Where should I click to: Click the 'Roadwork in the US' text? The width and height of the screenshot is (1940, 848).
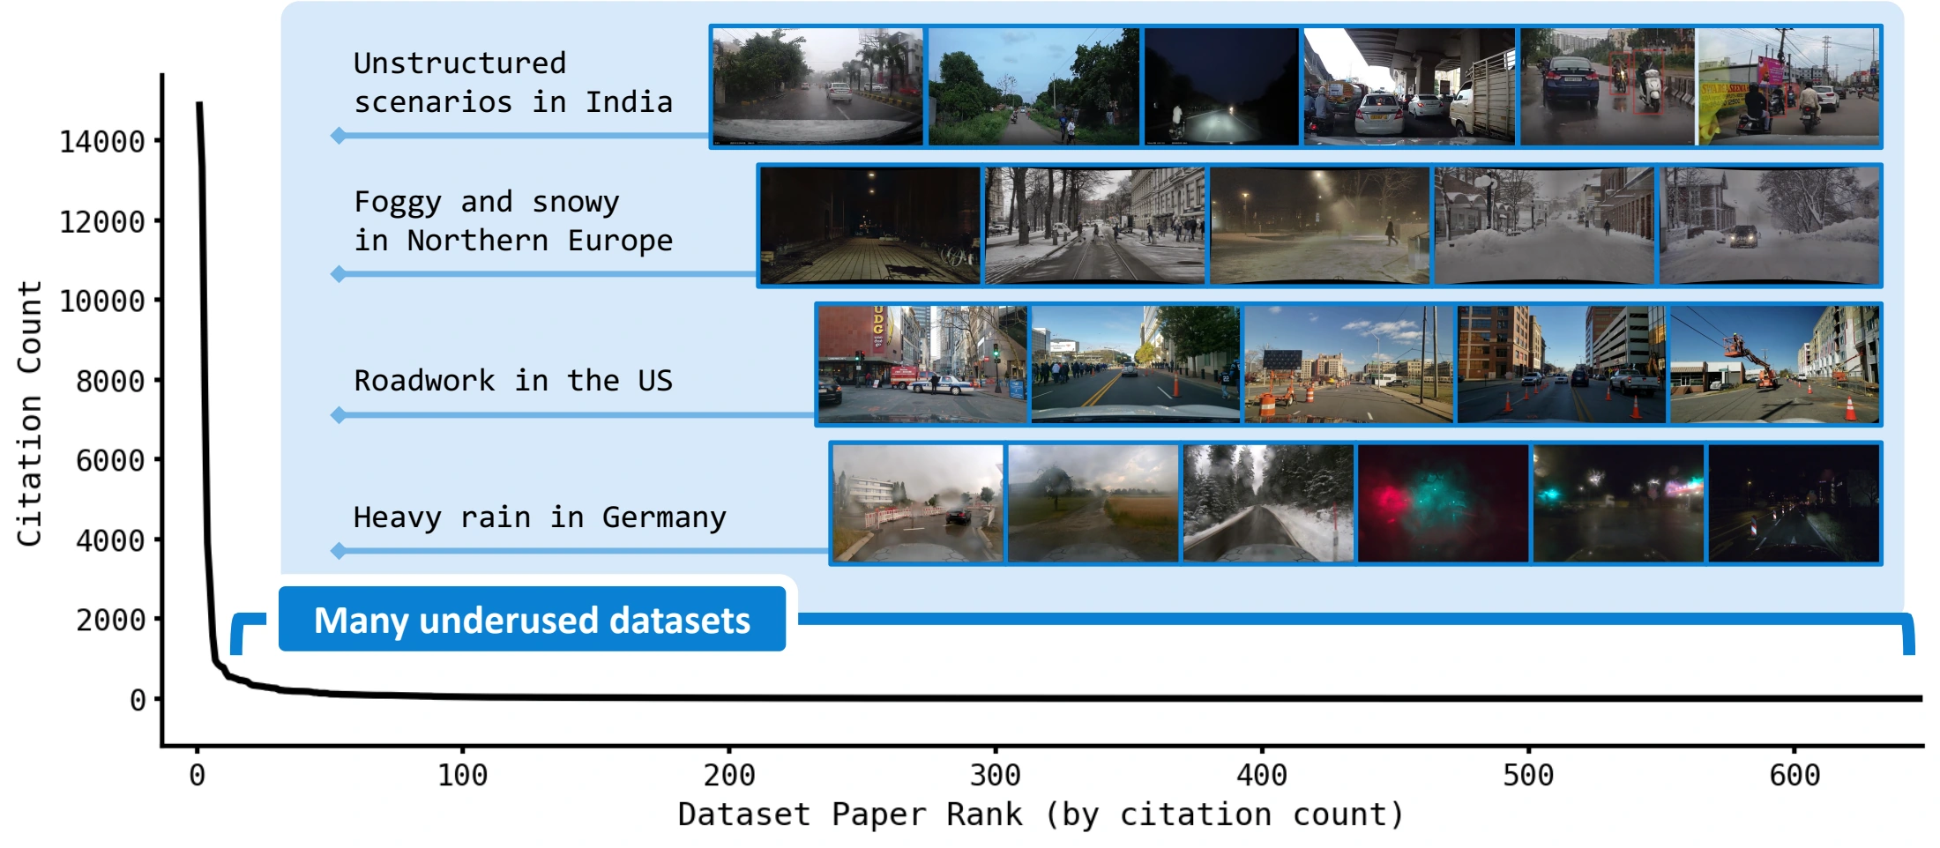point(513,381)
